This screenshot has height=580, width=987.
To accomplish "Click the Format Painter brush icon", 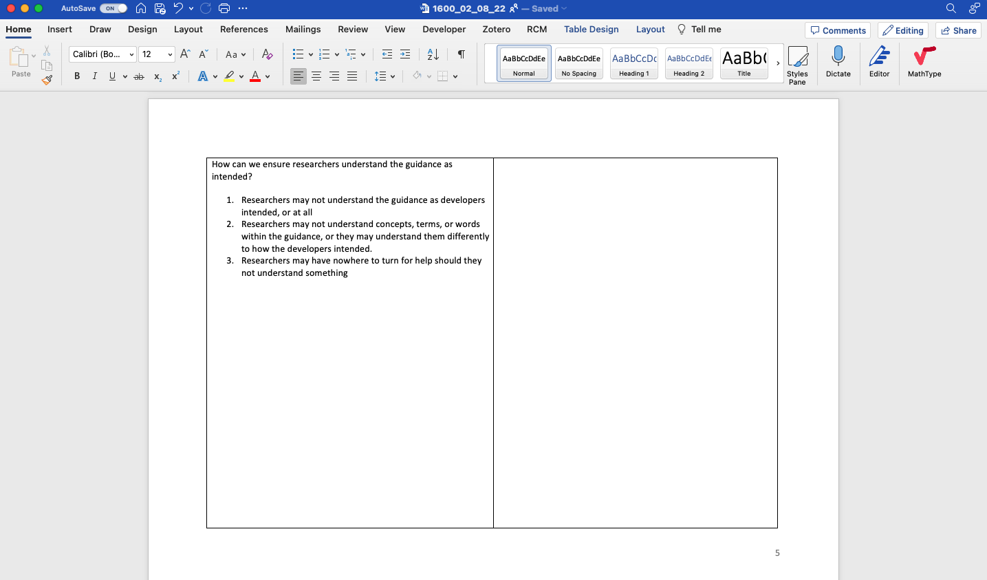I will coord(47,80).
